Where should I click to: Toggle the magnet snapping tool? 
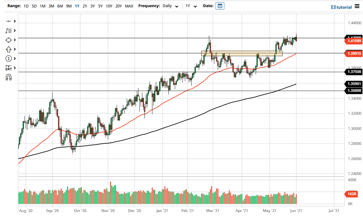click(x=9, y=77)
